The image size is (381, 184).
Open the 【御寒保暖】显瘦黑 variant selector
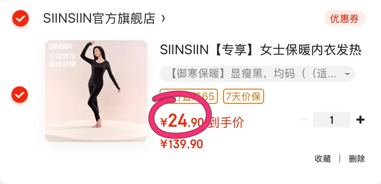[x=257, y=74]
